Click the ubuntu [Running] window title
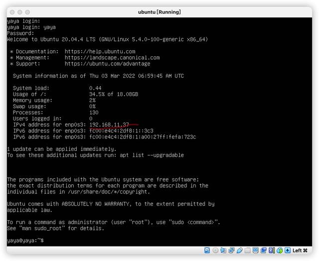Screen dimensions: 319x261 159,12
